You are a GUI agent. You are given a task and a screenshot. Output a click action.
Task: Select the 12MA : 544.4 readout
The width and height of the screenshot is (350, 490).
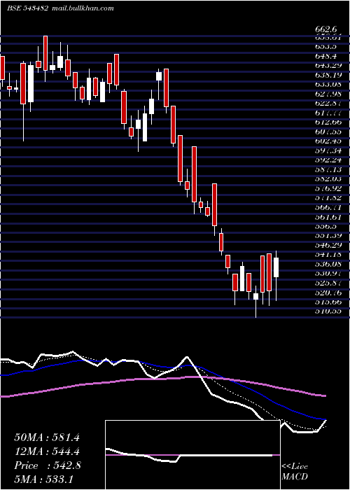pyautogui.click(x=47, y=451)
